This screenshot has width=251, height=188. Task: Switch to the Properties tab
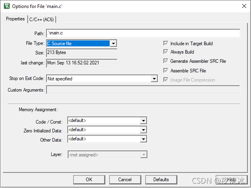pos(15,19)
